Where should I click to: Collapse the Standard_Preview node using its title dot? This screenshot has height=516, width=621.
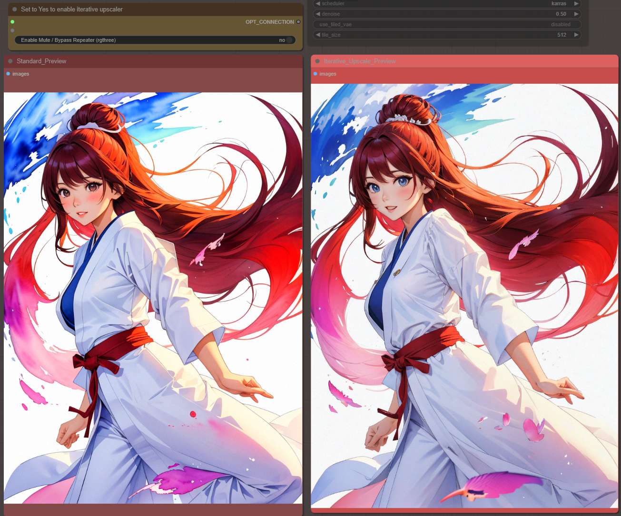point(10,61)
